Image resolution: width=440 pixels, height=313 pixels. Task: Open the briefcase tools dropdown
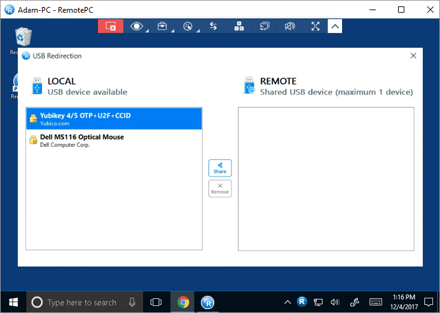162,26
